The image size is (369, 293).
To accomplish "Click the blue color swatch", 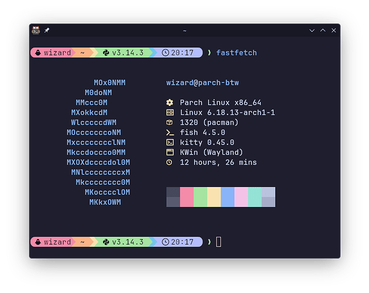I will pyautogui.click(x=228, y=197).
